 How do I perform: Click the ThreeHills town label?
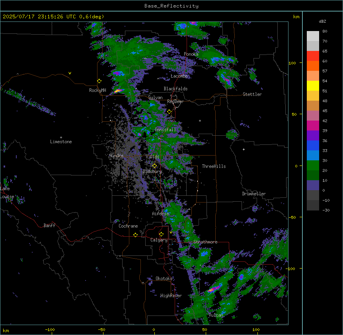[x=214, y=166]
